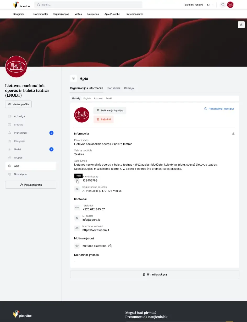
Task: Click the Pranešimai bell icon
Action: (10, 133)
